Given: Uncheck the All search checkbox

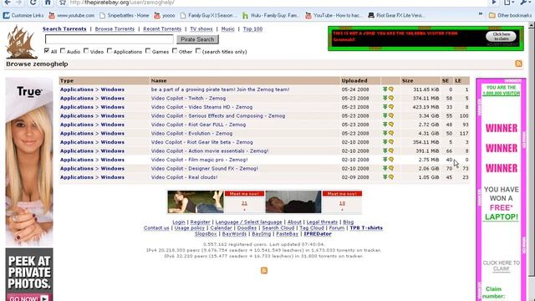Looking at the screenshot, I should tap(47, 51).
